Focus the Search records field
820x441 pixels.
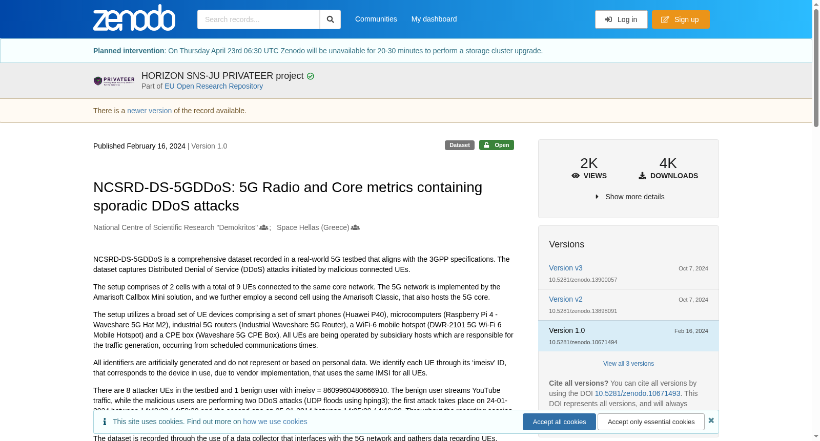click(x=258, y=19)
